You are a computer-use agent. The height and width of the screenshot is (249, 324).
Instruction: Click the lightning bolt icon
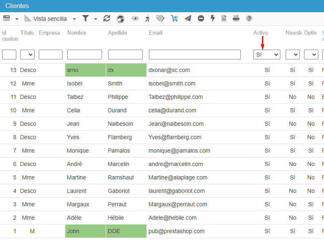coord(213,18)
